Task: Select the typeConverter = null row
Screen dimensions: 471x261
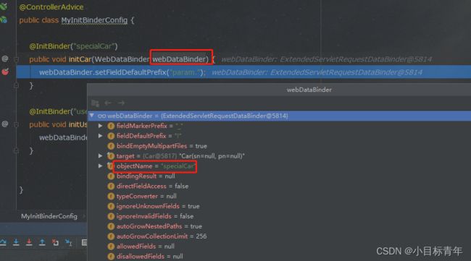Action: 280,196
